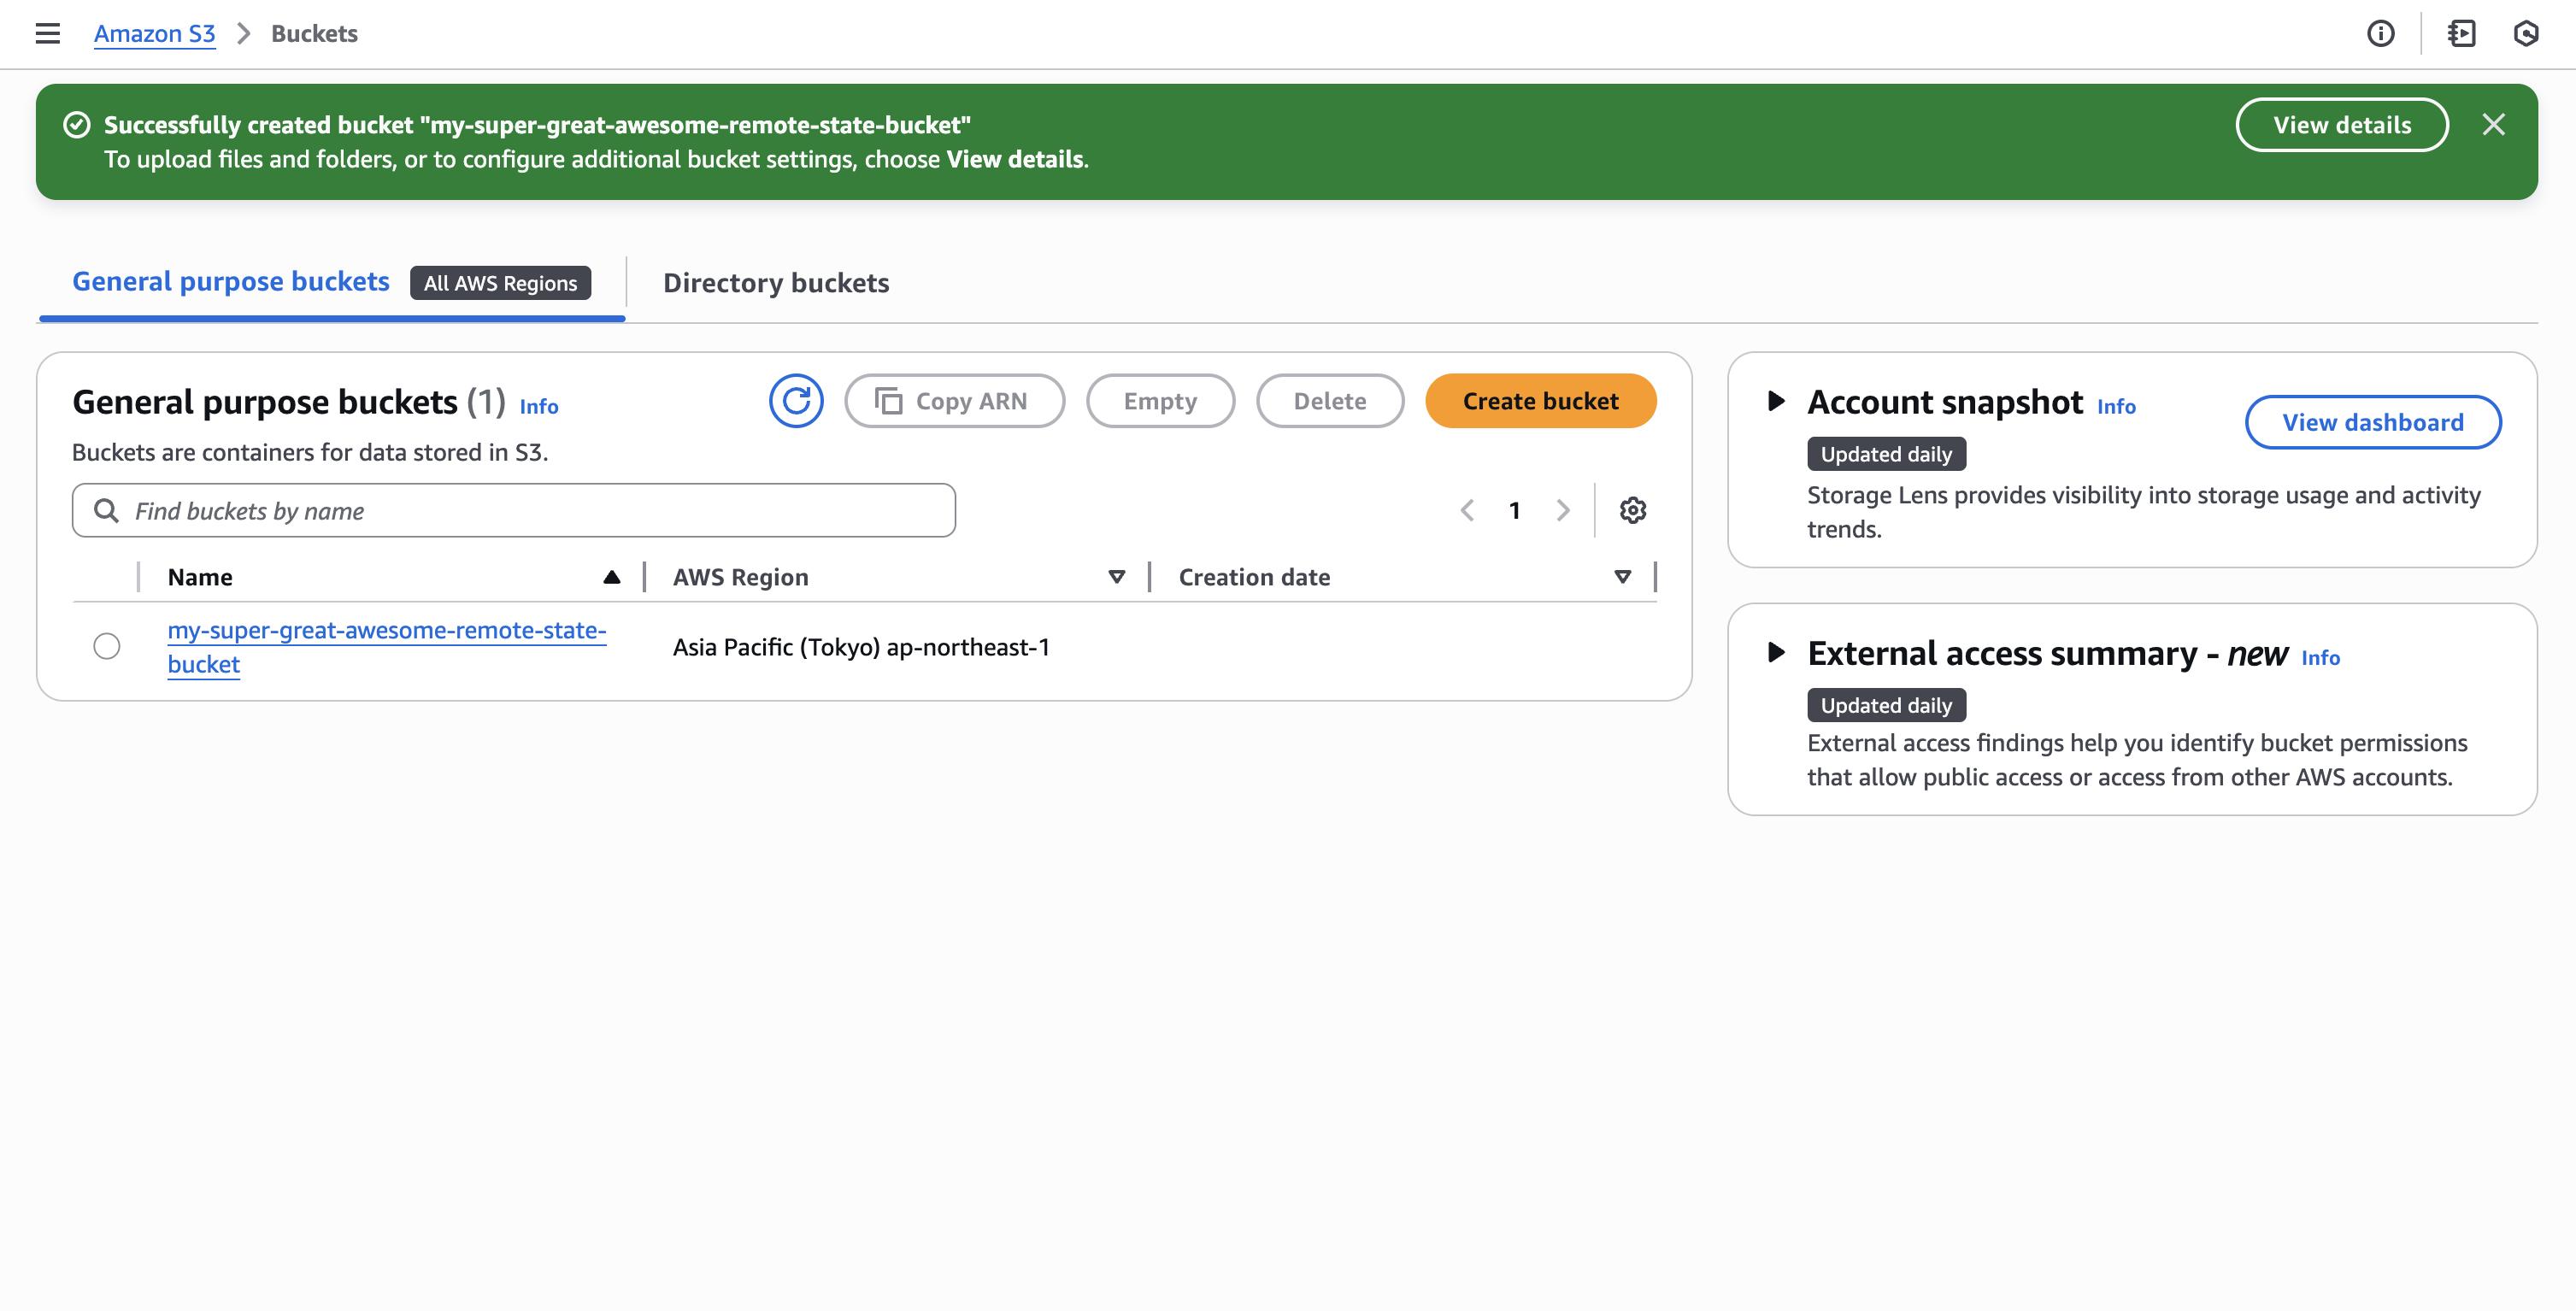The height and width of the screenshot is (1311, 2576).
Task: Switch to Directory buckets tab
Action: [776, 283]
